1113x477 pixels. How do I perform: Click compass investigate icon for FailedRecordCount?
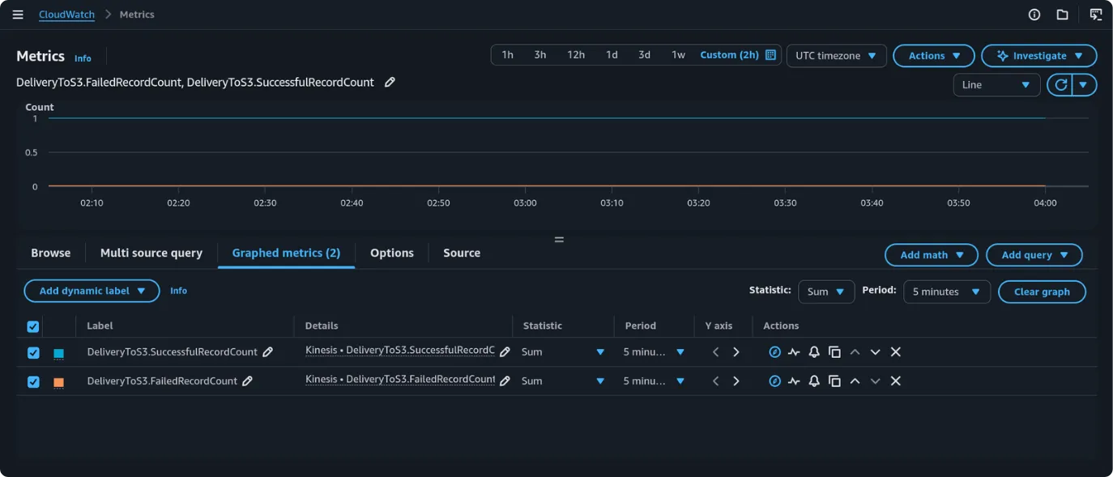pos(774,381)
